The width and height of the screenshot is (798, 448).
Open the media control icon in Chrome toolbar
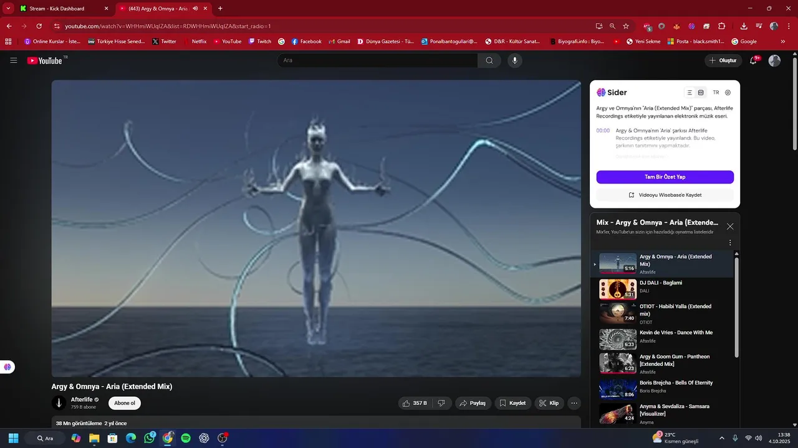[x=759, y=26]
